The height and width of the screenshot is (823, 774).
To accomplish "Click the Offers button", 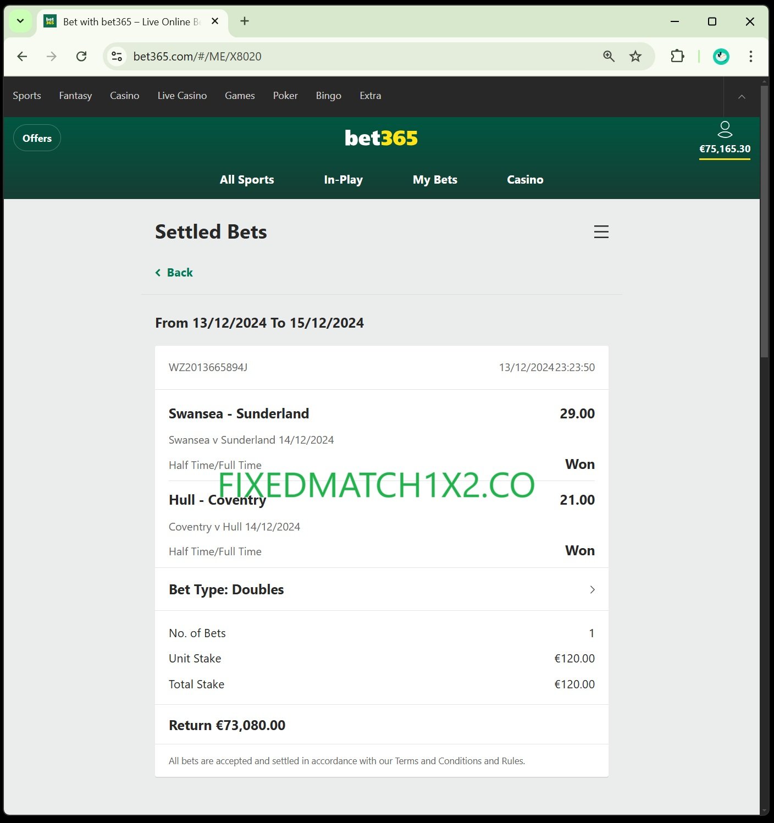I will coord(37,138).
